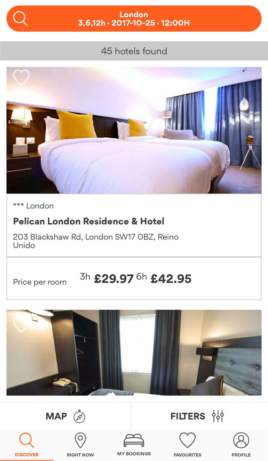This screenshot has width=268, height=461.
Task: Select the Discover magnifier icon
Action: pyautogui.click(x=26, y=440)
